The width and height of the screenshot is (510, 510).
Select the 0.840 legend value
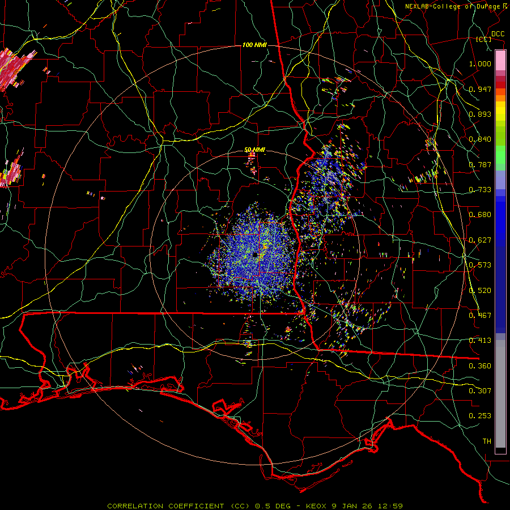pos(480,139)
